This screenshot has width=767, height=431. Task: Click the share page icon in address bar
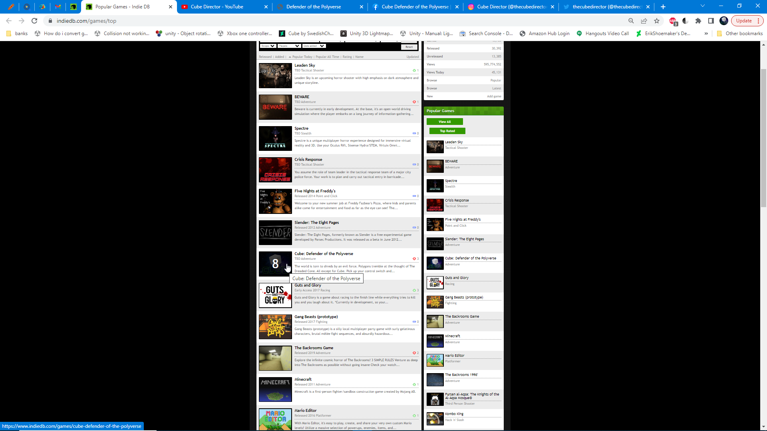tap(644, 21)
